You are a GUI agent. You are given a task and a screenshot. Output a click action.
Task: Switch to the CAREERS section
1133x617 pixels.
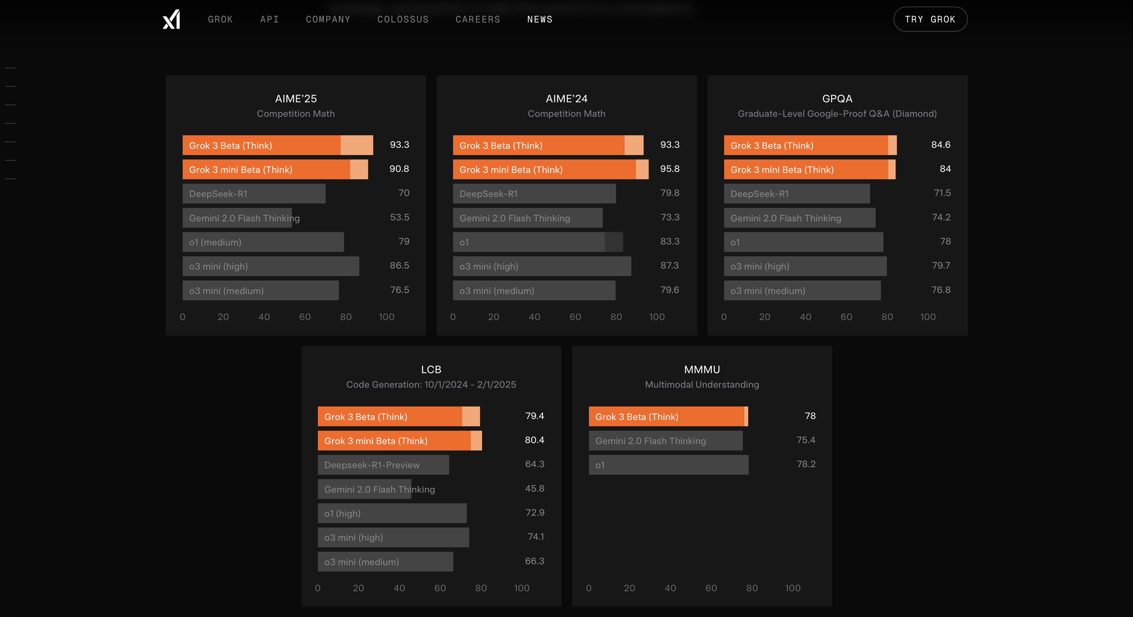(x=478, y=19)
